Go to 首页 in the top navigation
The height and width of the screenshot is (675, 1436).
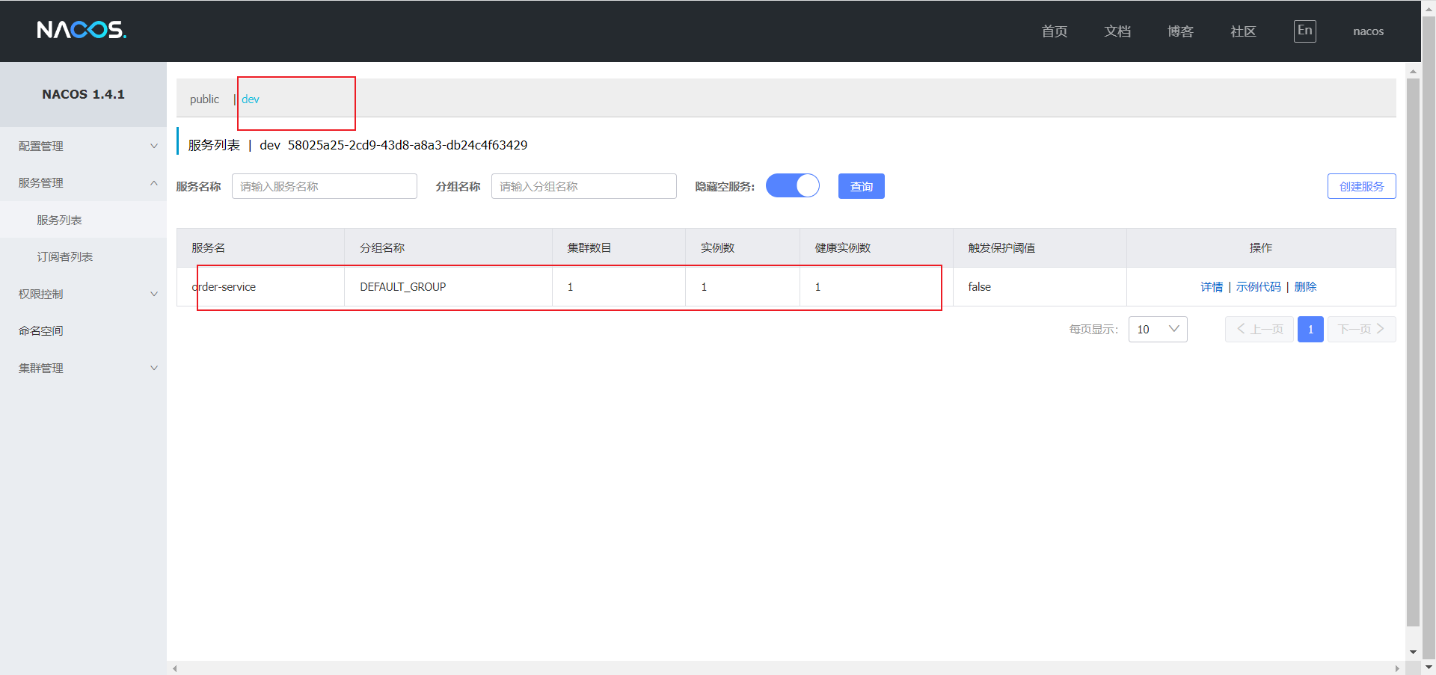tap(1055, 31)
